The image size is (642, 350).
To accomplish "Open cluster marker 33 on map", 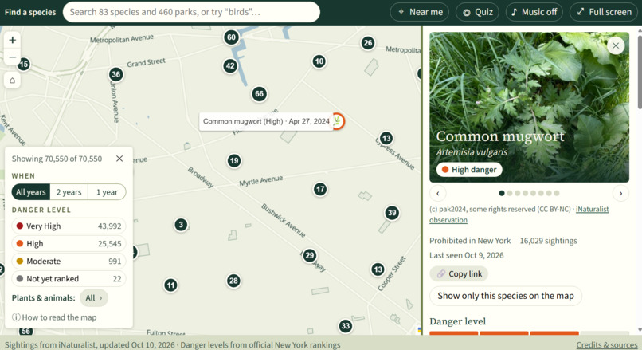I will pos(346,326).
